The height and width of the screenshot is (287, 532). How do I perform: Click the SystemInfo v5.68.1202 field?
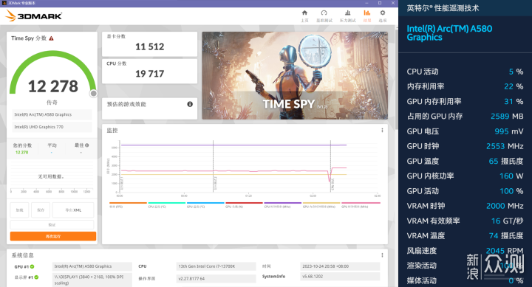click(x=340, y=277)
